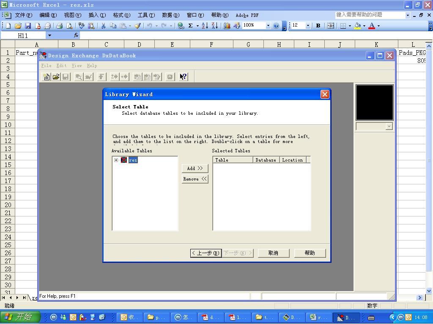The image size is (433, 324).
Task: Click Excel print preview icon
Action: pos(69,26)
